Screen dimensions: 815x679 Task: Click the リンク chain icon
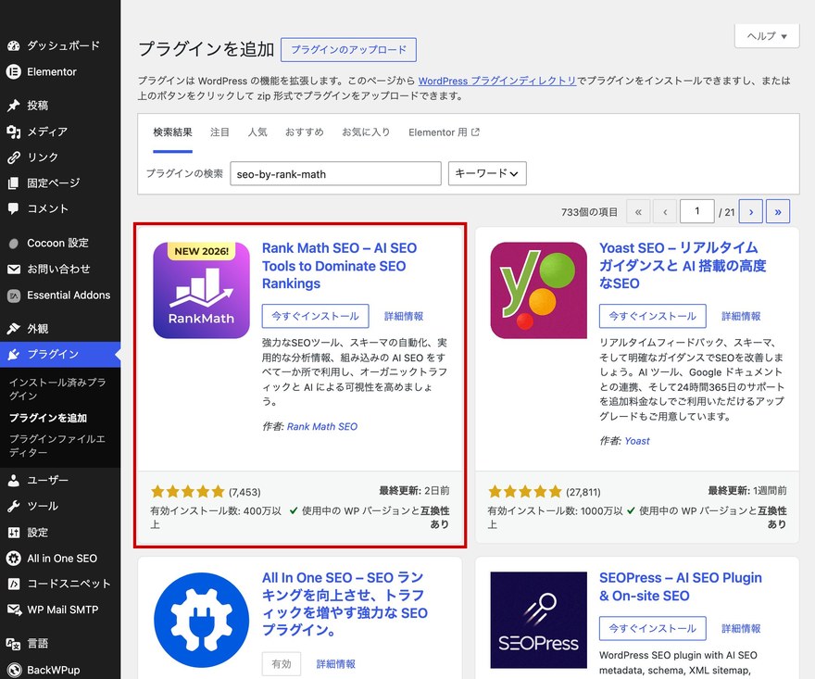14,157
